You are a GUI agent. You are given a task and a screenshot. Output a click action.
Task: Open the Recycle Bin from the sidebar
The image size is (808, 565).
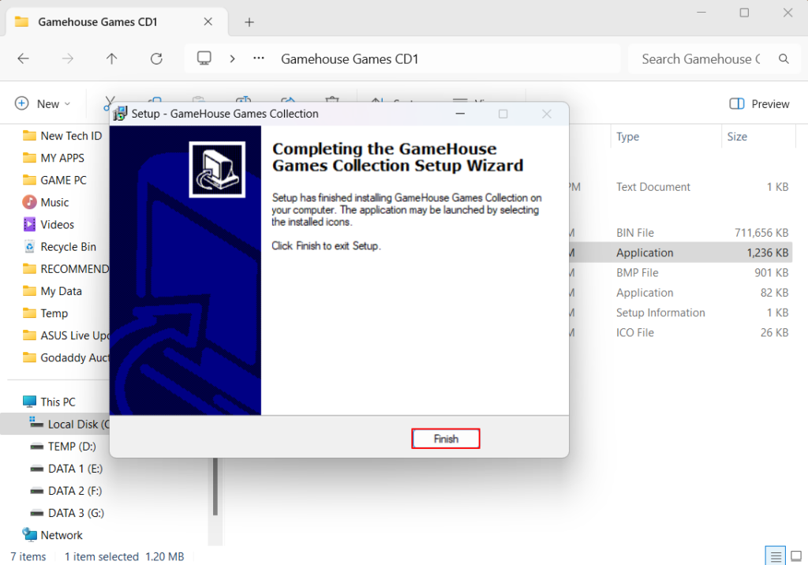click(x=62, y=246)
